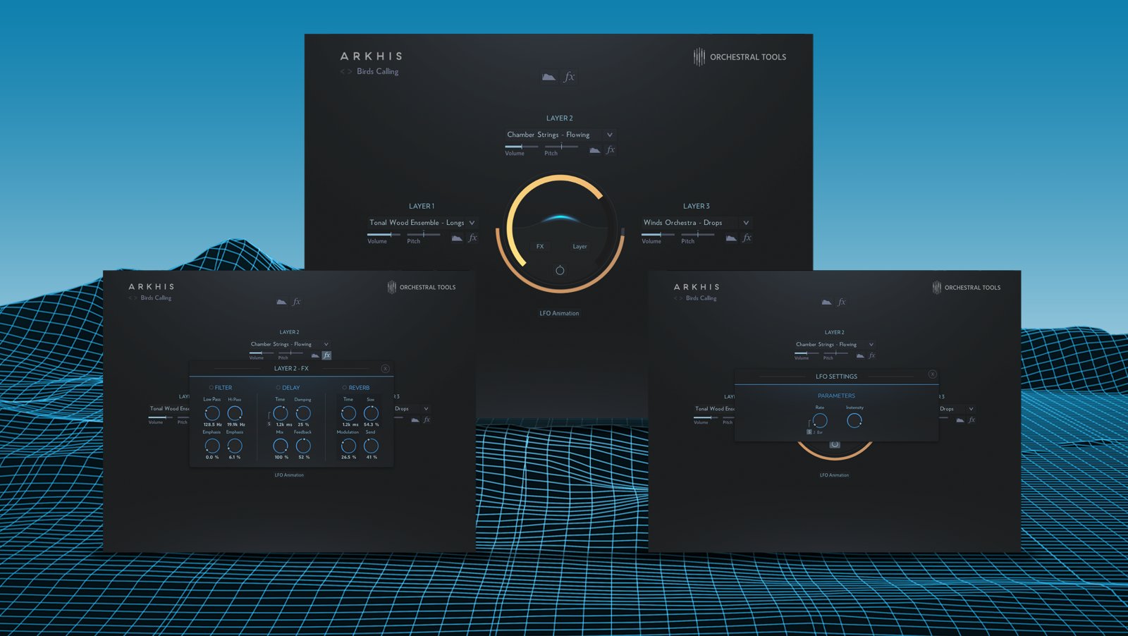Open Layer 1 fx icon beside Tonal Wood Ensemble - Longs

coord(472,238)
